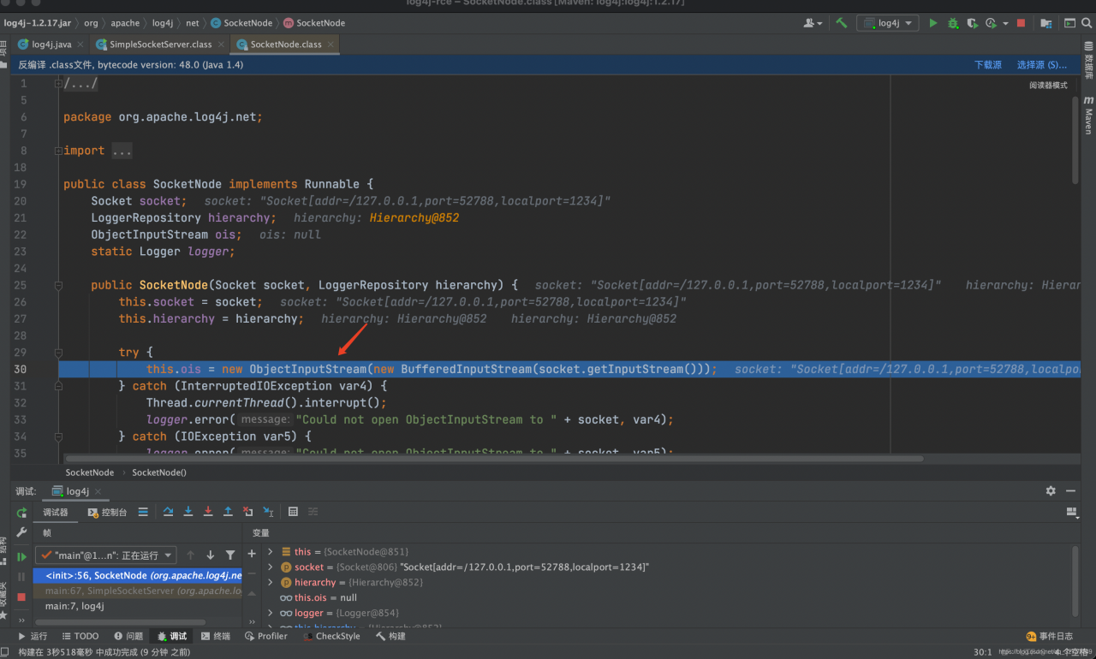Image resolution: width=1096 pixels, height=659 pixels.
Task: Click the 阅读器模式 reader mode label
Action: pyautogui.click(x=1048, y=85)
